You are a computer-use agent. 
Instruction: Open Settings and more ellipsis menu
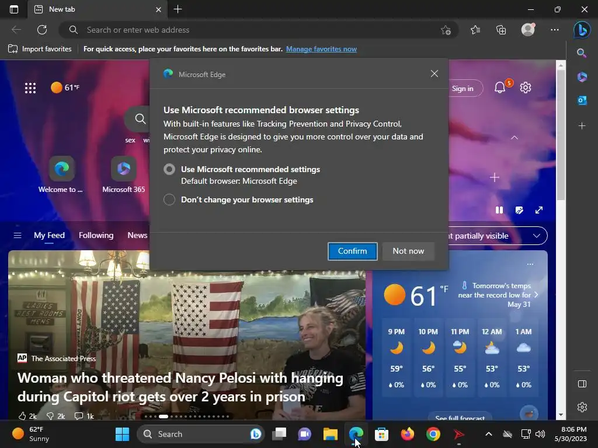[555, 30]
